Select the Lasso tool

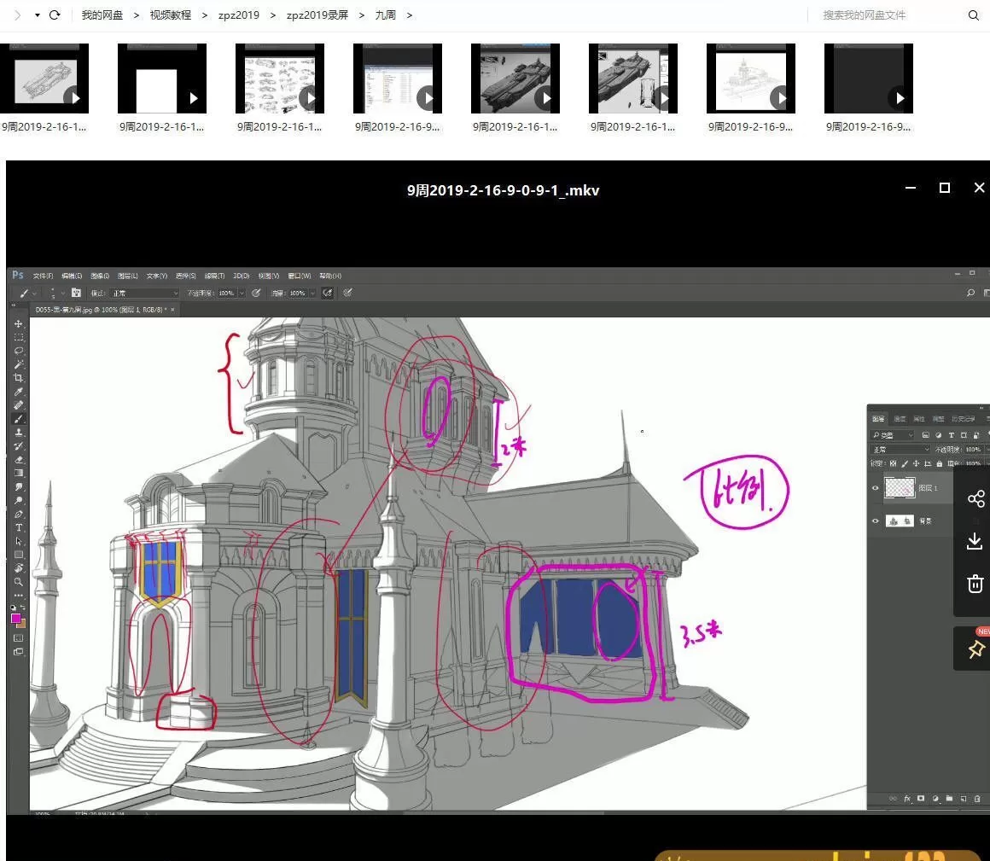click(19, 351)
